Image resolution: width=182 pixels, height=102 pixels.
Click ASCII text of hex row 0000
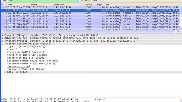pos(94,99)
